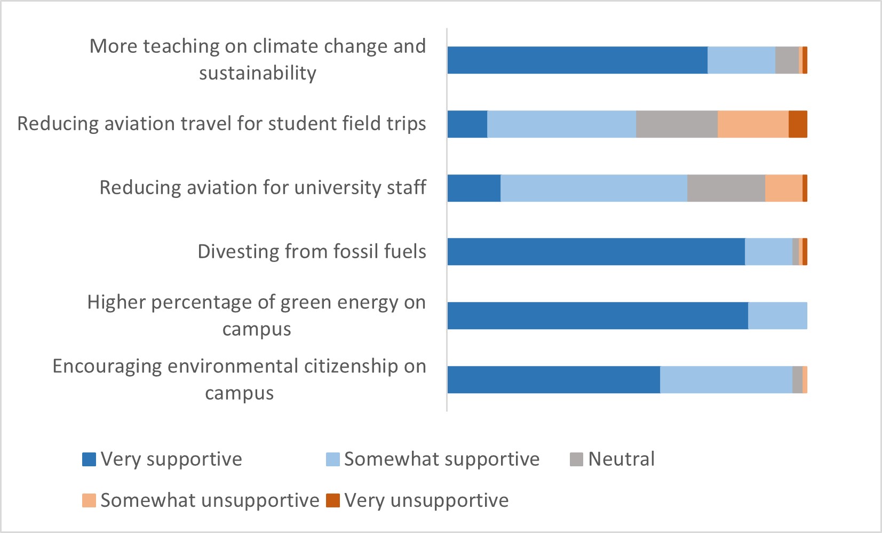Viewport: 882px width, 533px height.
Task: Click the light blue Somewhat supportive legend swatch
Action: point(332,459)
